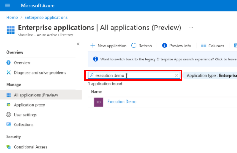The height and width of the screenshot is (153, 237).
Task: Refresh the applications list
Action: 142,46
